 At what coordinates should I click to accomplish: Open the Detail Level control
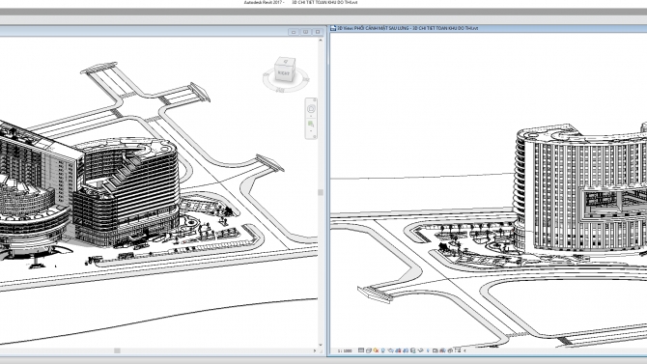(361, 350)
